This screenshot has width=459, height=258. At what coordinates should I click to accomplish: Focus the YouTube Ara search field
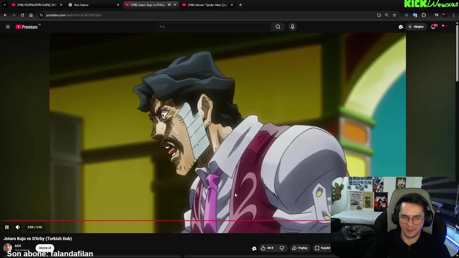pos(214,27)
